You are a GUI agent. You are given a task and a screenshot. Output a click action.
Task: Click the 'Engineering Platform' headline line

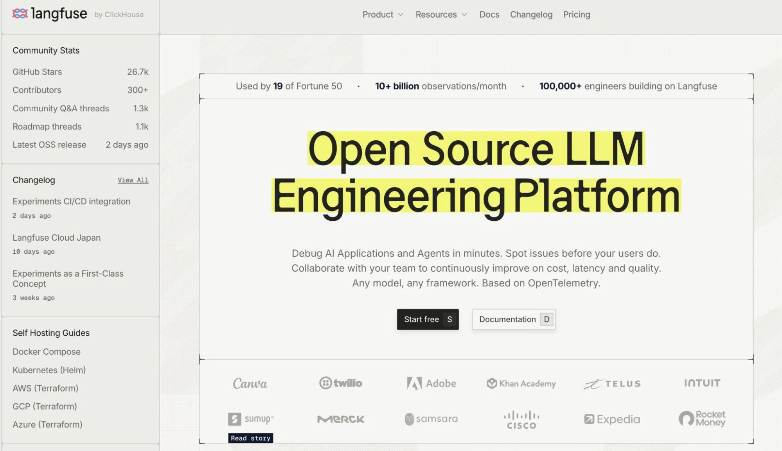pyautogui.click(x=476, y=196)
